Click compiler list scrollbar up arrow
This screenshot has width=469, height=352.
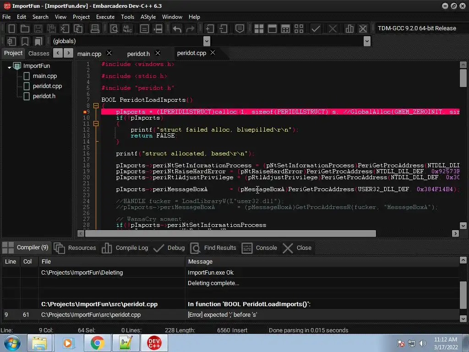click(463, 260)
